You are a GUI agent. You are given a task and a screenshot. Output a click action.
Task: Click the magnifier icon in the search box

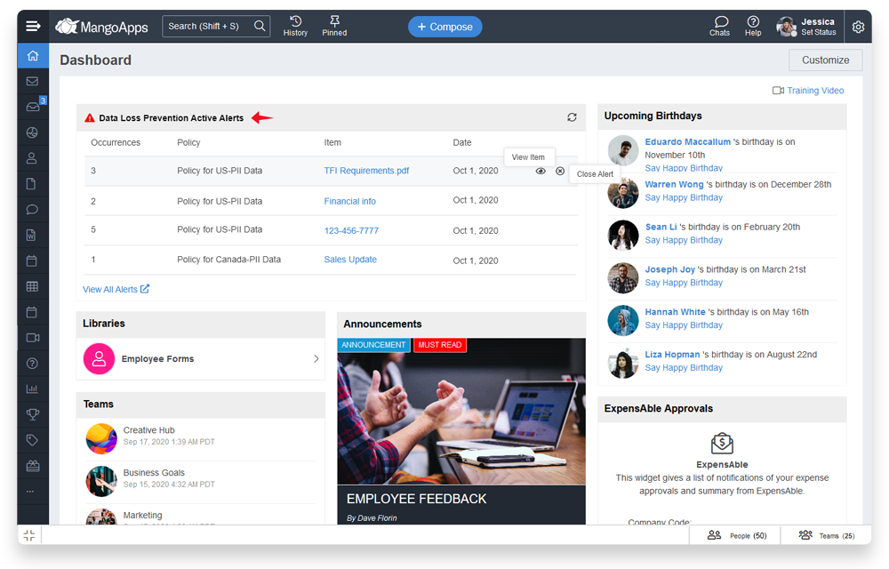coord(260,26)
